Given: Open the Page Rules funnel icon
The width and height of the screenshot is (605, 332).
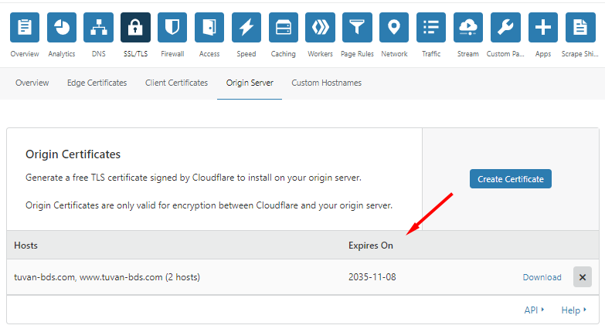Looking at the screenshot, I should (x=357, y=27).
